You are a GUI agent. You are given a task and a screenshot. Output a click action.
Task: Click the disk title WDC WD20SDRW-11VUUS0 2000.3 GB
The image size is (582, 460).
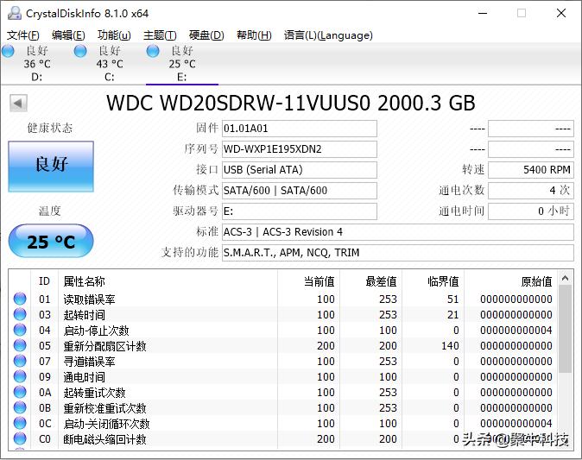pos(291,103)
